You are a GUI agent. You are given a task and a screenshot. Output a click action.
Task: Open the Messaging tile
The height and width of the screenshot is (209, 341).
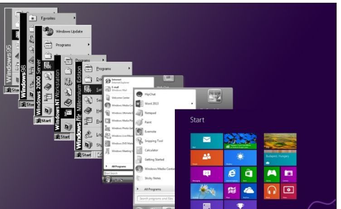click(206, 174)
